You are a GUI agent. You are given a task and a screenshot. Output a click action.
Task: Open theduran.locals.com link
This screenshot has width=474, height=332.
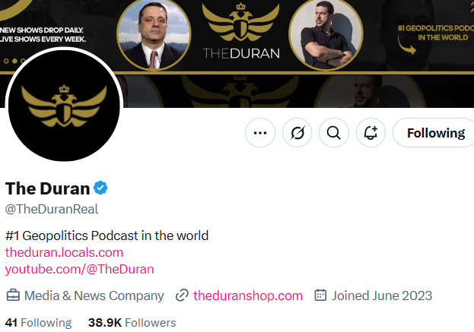click(x=64, y=252)
